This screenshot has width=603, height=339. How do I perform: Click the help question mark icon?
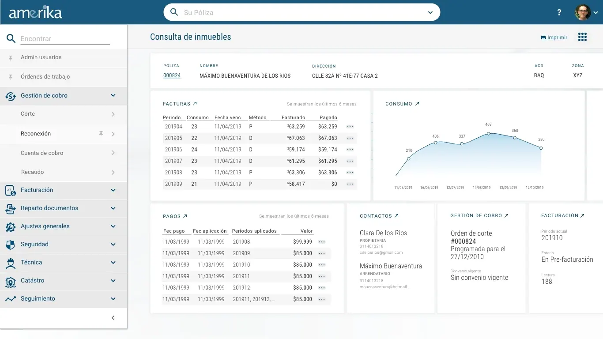point(559,12)
